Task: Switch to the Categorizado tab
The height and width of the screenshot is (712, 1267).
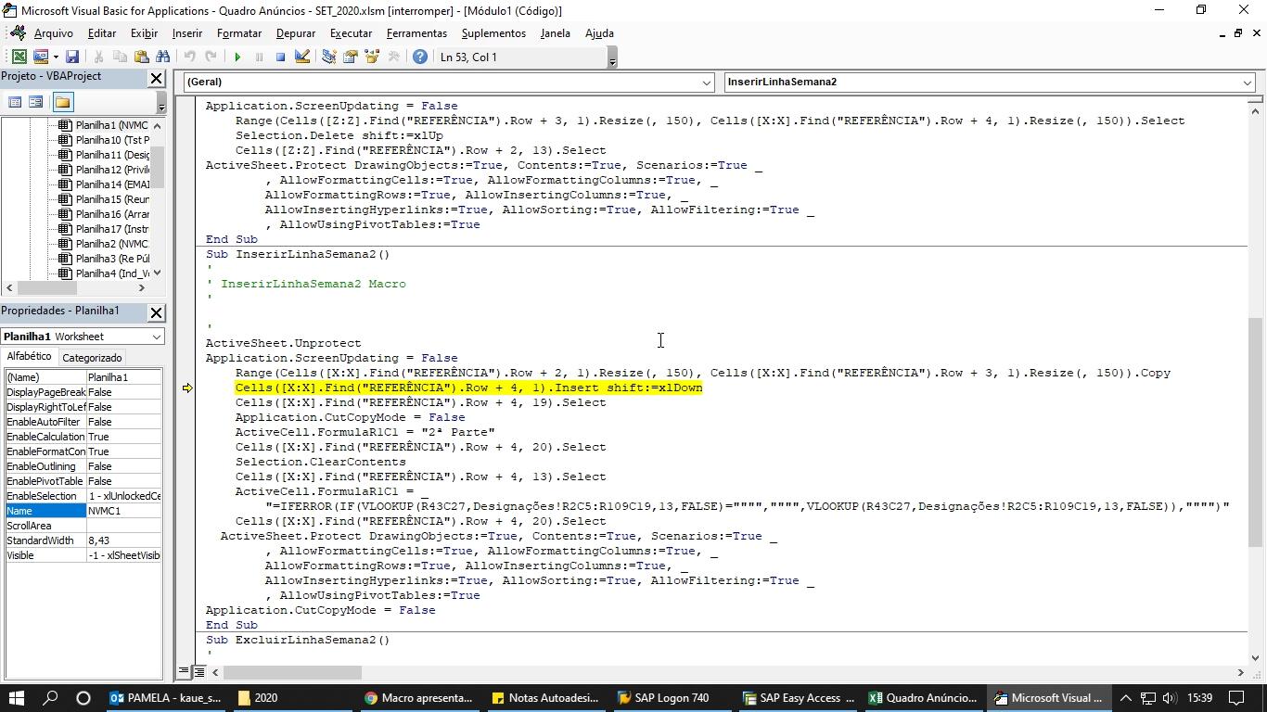Action: 92,358
